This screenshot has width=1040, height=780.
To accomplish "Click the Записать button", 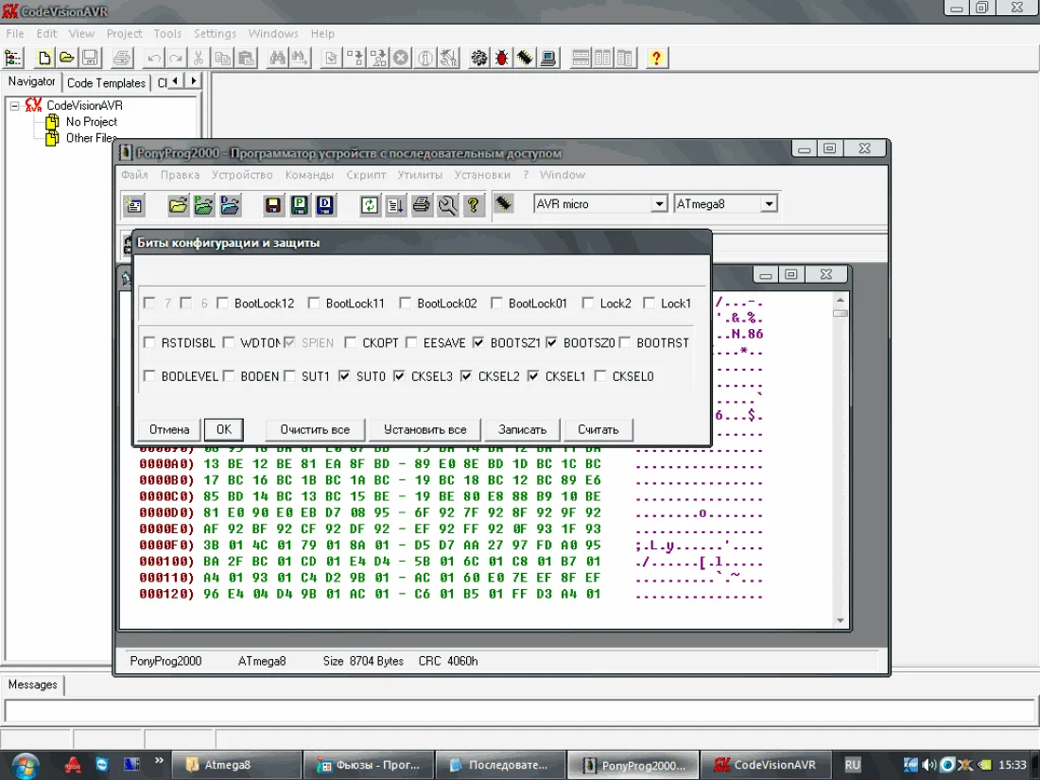I will pos(523,430).
